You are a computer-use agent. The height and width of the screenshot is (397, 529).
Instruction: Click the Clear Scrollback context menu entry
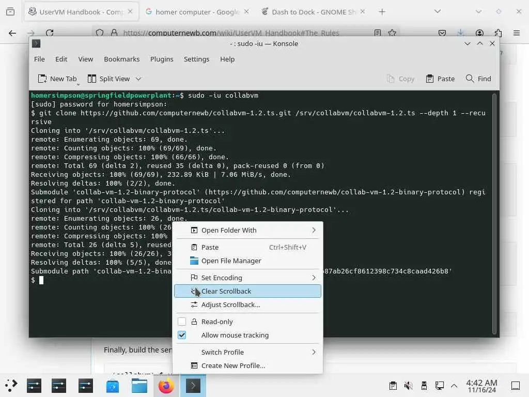point(247,291)
